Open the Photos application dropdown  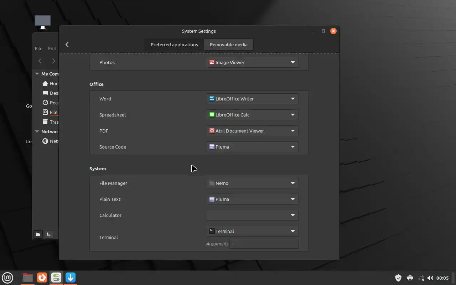(252, 62)
